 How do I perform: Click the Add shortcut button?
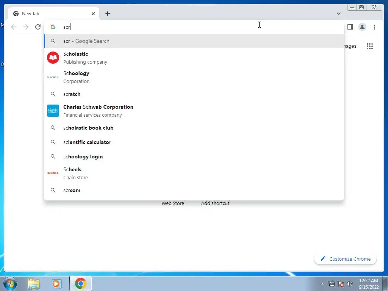click(x=215, y=203)
